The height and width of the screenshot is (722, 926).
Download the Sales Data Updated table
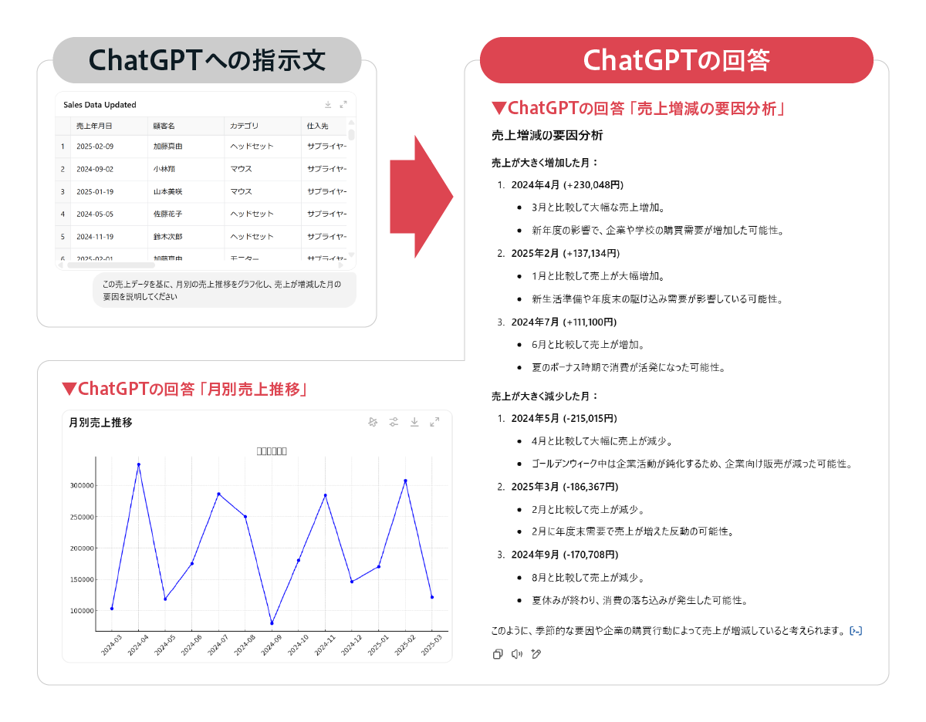(x=328, y=104)
